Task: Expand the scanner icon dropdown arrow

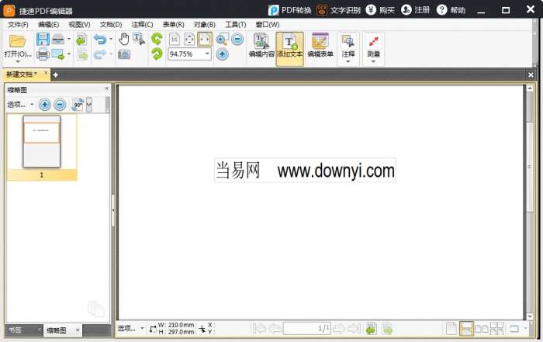Action: [69, 39]
